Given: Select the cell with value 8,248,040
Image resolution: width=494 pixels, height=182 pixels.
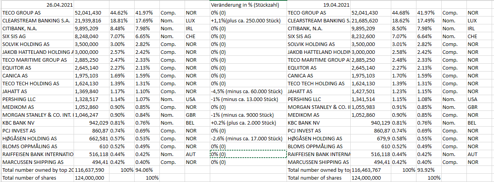Looking at the screenshot, I should [88, 36].
